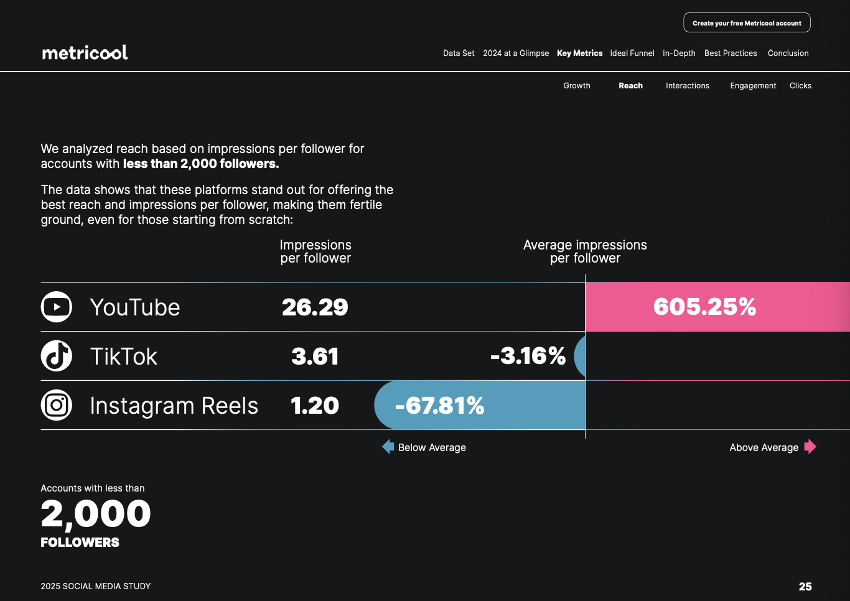Create your free Metricool account
The width and height of the screenshot is (850, 601).
747,23
